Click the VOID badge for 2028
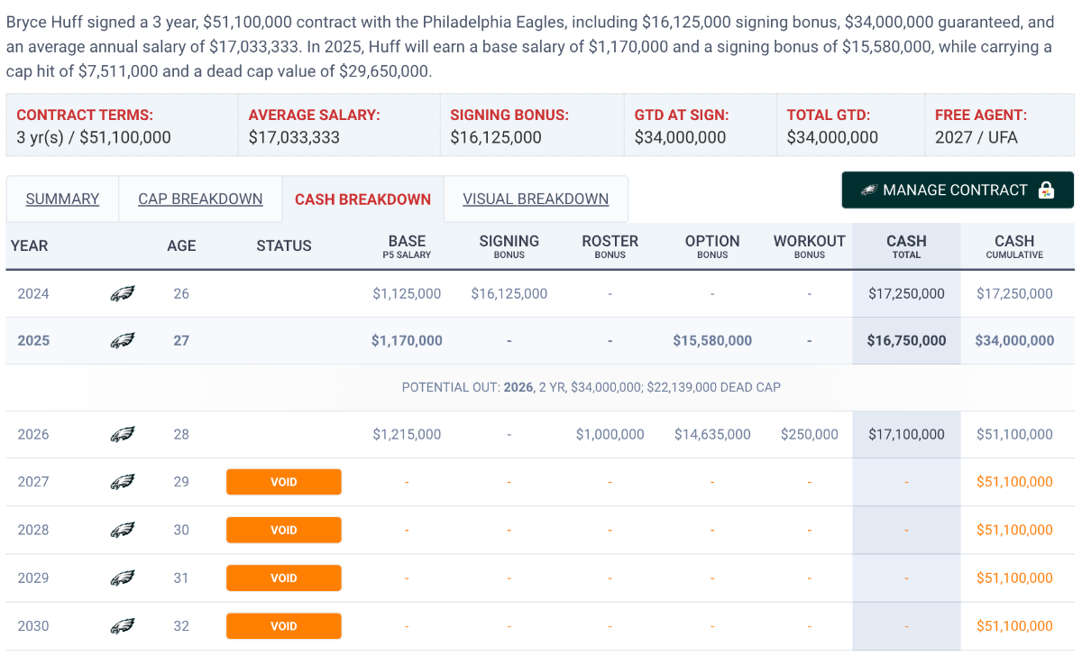1082x666 pixels. pos(283,530)
